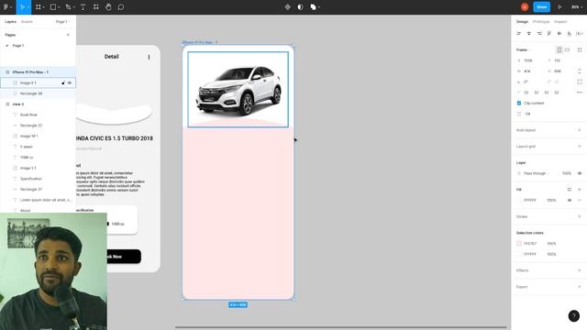Click Align left icon
The width and height of the screenshot is (587, 330).
click(519, 34)
